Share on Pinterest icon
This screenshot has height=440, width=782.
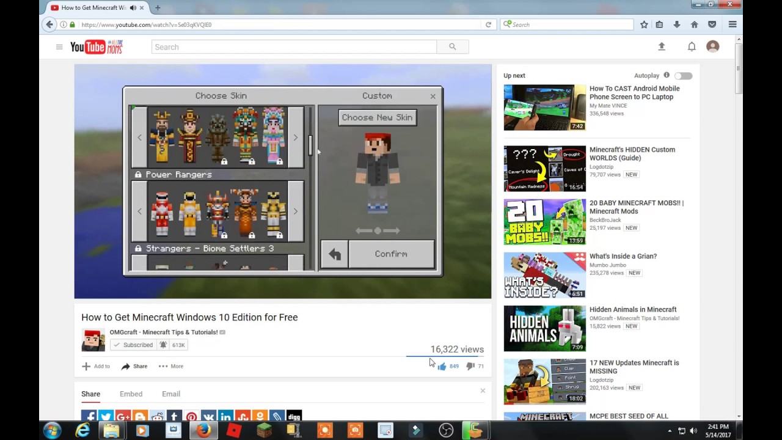point(191,417)
